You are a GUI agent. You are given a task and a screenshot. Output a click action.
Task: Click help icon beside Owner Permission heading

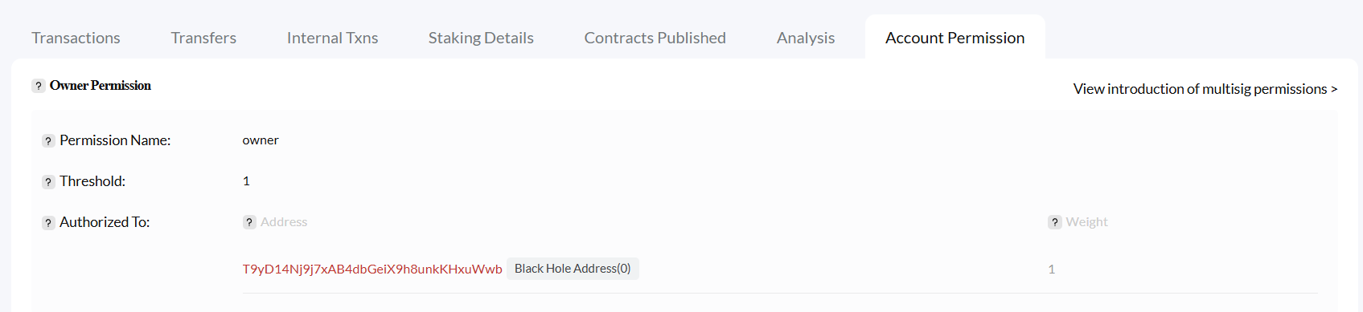tap(38, 86)
